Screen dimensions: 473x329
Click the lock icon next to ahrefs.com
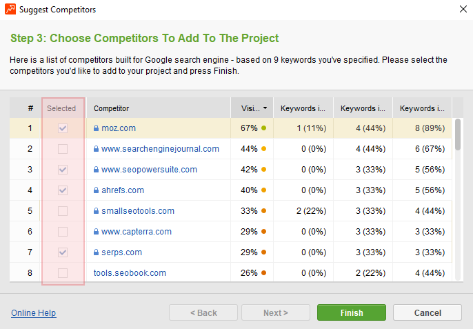97,190
